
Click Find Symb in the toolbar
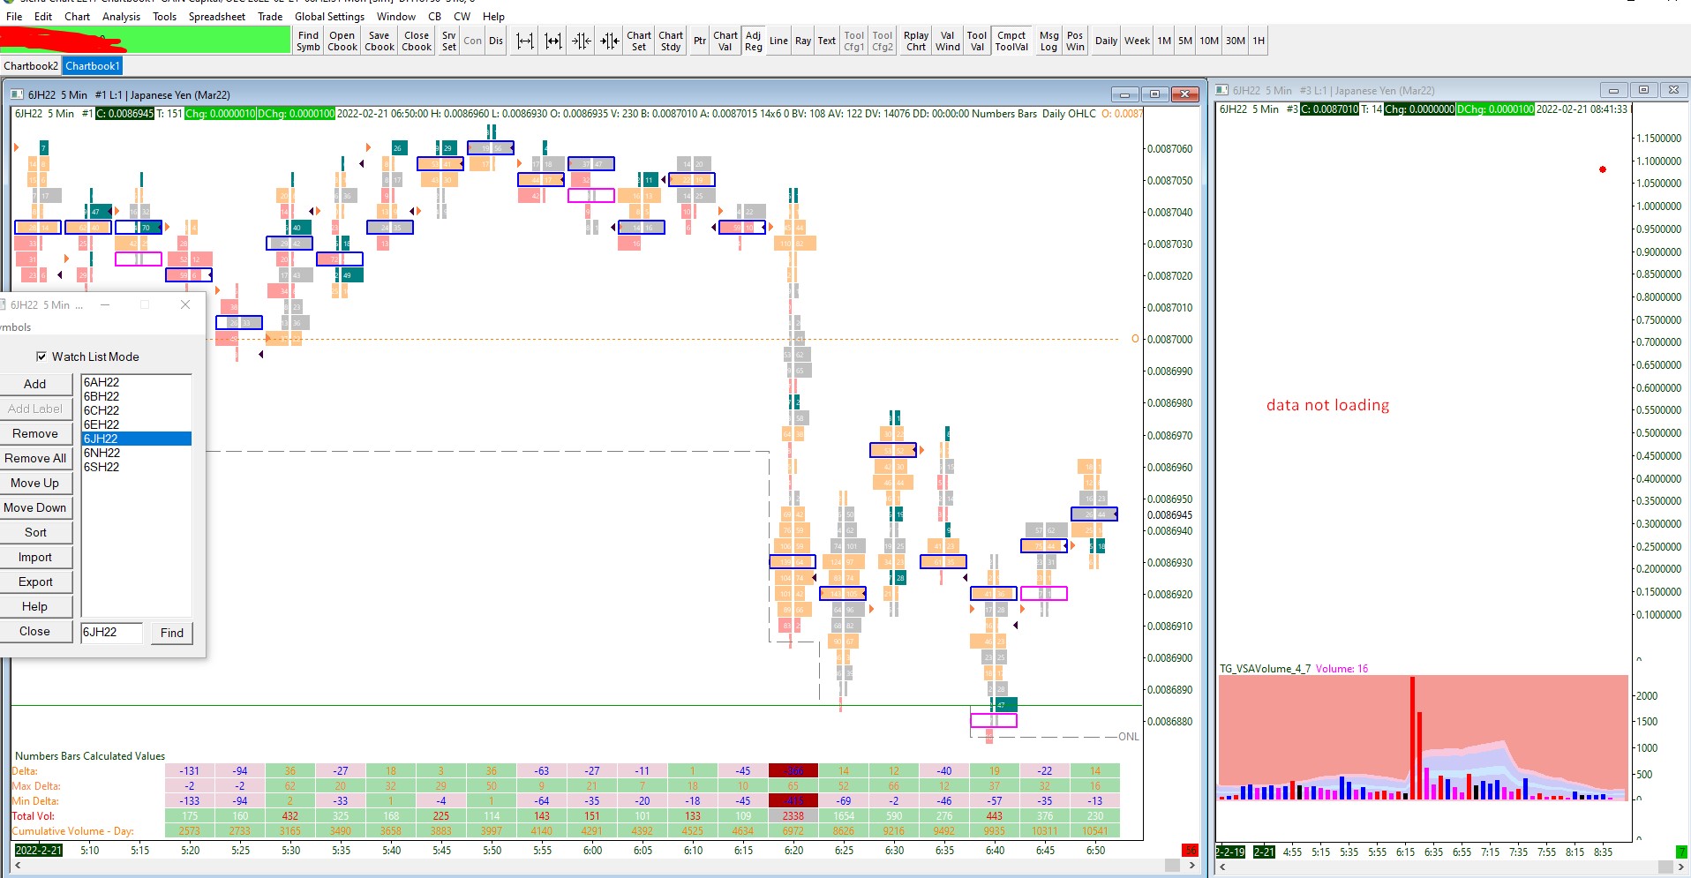[308, 41]
